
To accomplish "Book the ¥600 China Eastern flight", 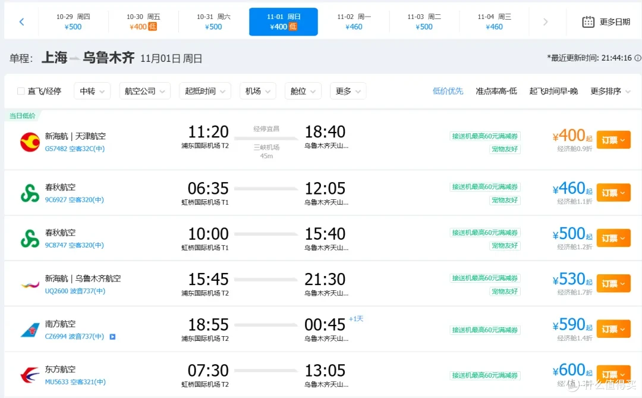I will tap(613, 374).
